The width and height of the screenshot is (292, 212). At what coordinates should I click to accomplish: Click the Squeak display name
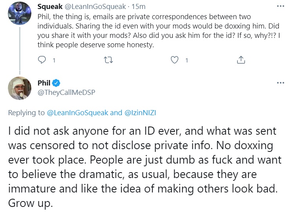[x=50, y=7]
